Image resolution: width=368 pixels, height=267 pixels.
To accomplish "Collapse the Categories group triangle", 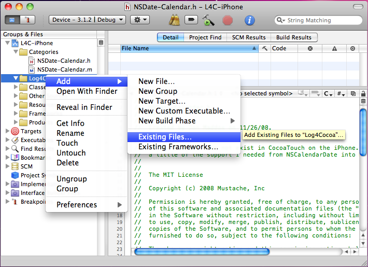I will [16, 51].
